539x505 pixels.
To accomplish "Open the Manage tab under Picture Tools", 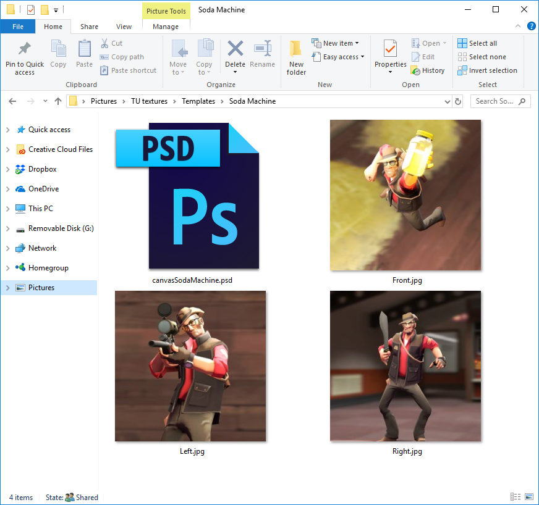I will [166, 27].
